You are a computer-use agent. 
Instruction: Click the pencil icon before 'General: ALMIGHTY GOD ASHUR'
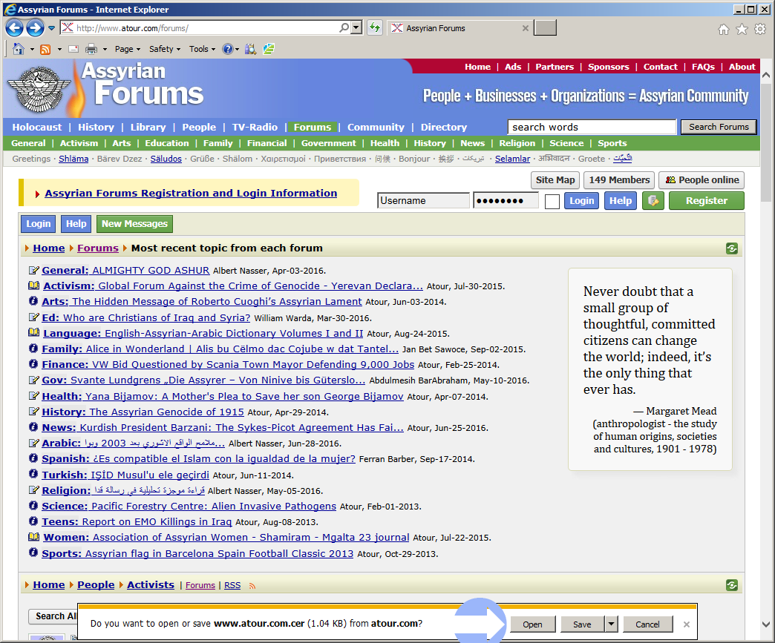[x=33, y=270]
